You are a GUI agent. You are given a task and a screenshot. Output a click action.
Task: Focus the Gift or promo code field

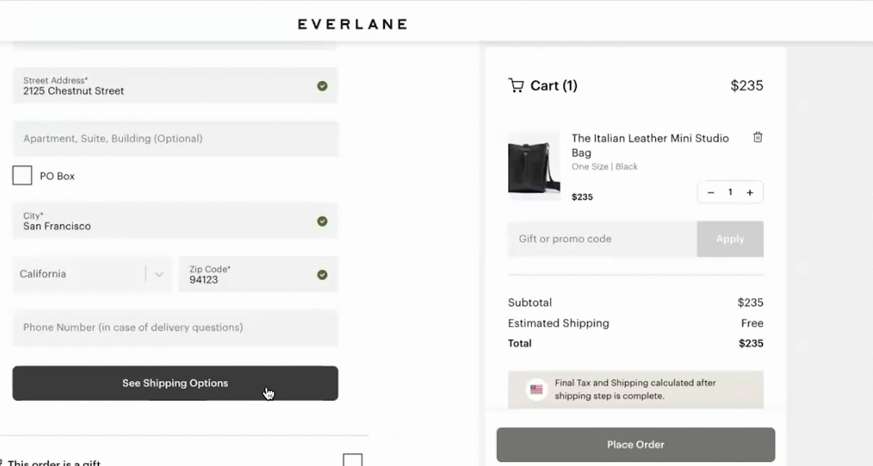602,239
